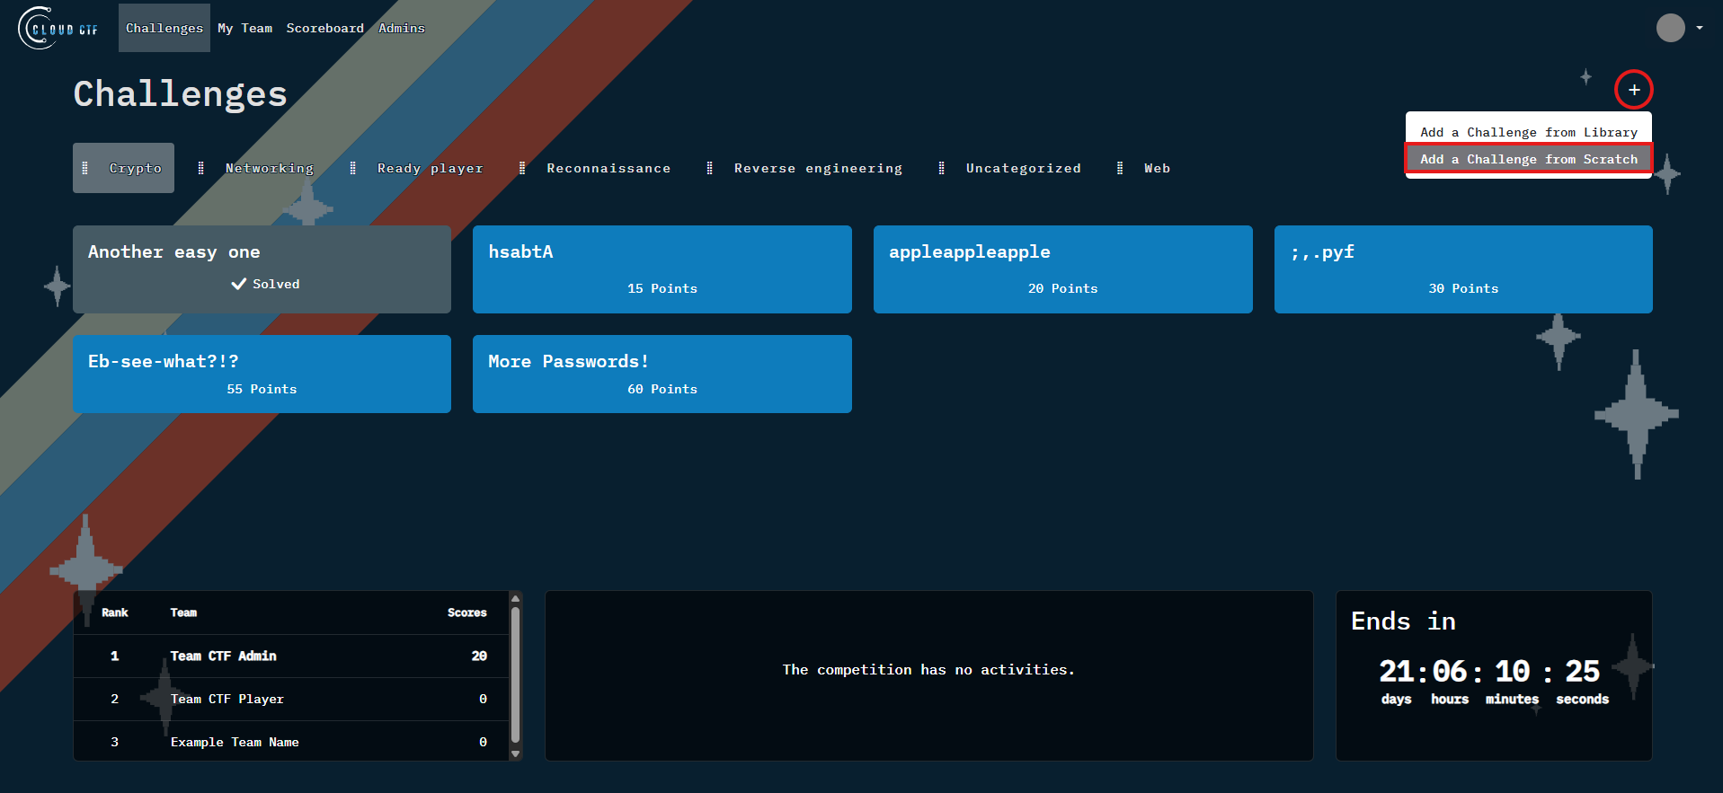Open the Scoreboard nav tab
This screenshot has height=793, width=1723.
[x=324, y=28]
